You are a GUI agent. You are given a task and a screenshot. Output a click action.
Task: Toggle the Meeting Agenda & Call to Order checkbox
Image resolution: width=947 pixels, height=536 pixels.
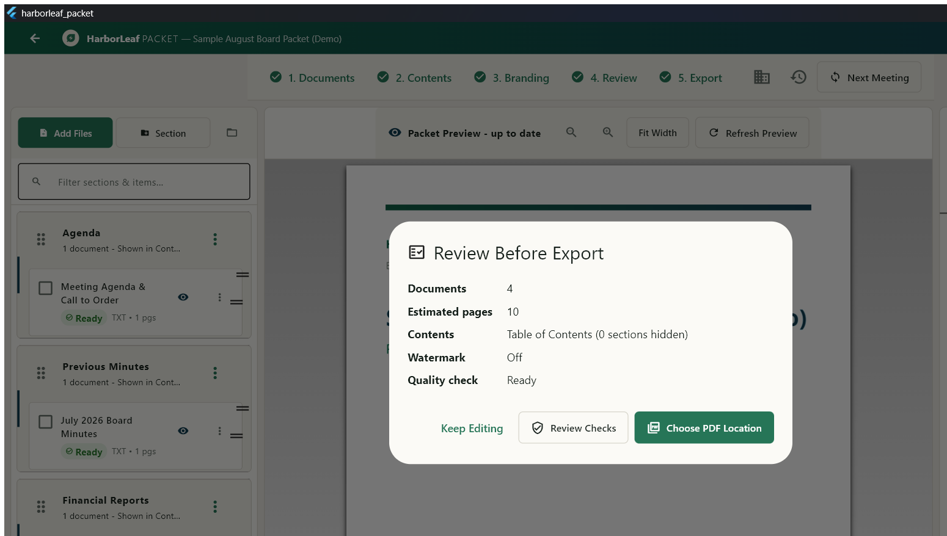pyautogui.click(x=46, y=288)
